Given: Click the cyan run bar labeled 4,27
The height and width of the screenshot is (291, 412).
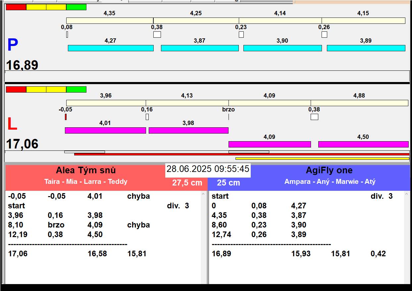Looking at the screenshot, I should click(x=111, y=48).
